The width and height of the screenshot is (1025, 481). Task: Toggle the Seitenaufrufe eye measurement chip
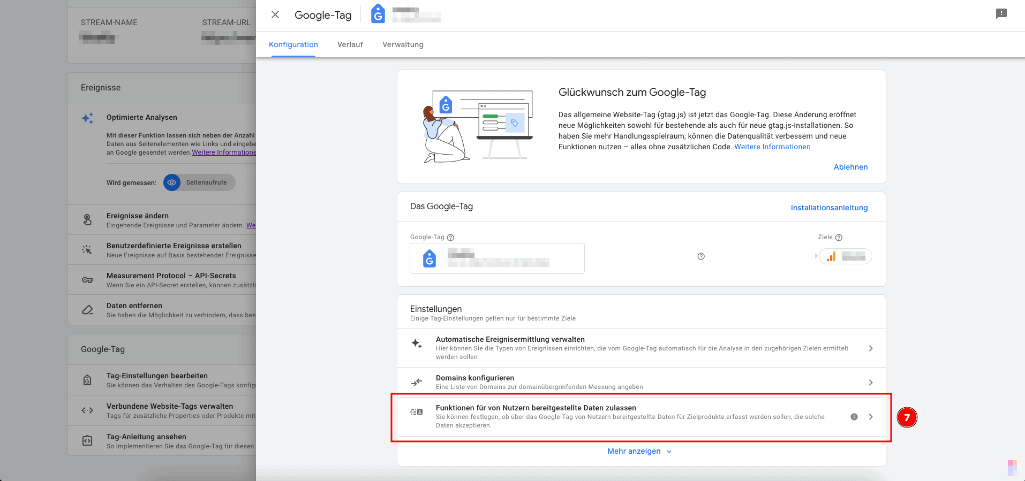[x=199, y=182]
